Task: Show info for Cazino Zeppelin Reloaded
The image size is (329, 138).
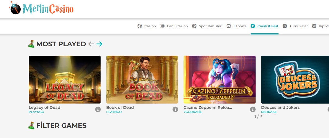Action: coord(253,109)
